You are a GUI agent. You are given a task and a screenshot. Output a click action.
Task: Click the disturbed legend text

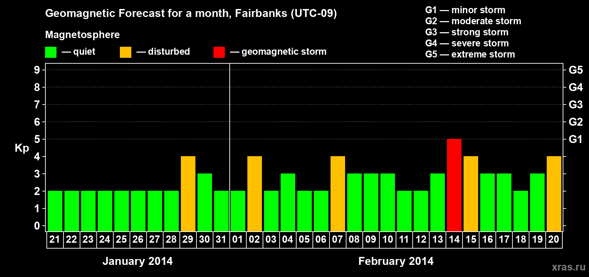pyautogui.click(x=169, y=52)
